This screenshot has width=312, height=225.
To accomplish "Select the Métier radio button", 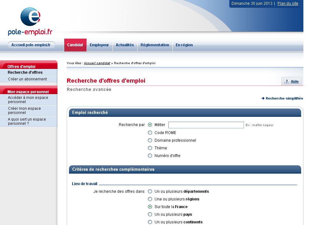I will click(x=150, y=125).
